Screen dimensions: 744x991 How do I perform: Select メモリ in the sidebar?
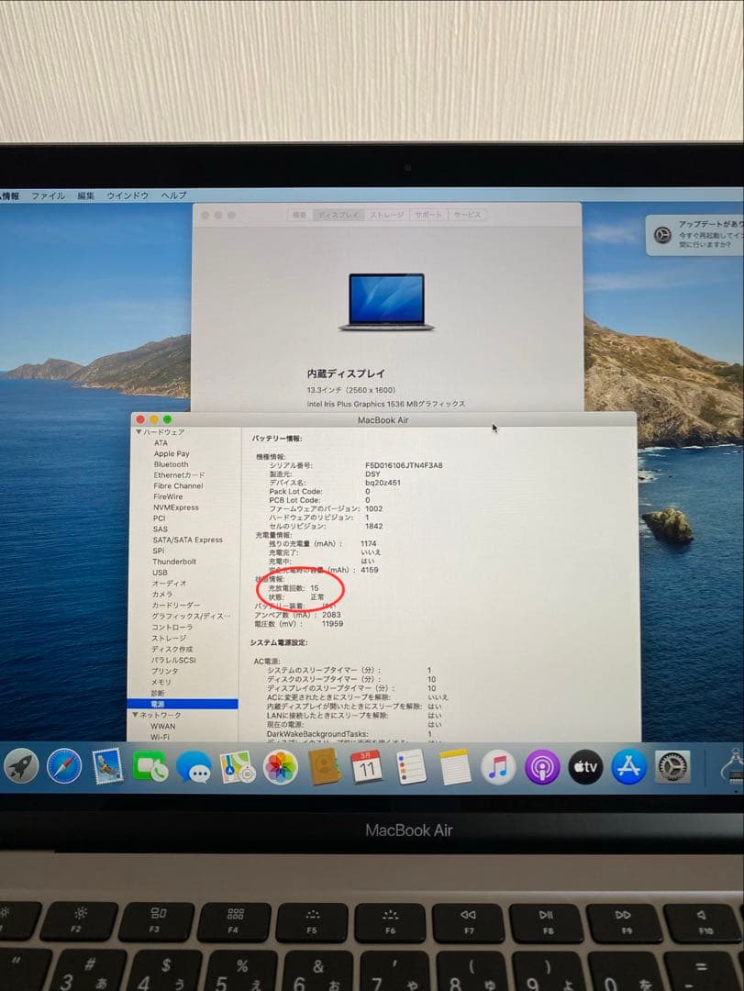click(x=161, y=682)
